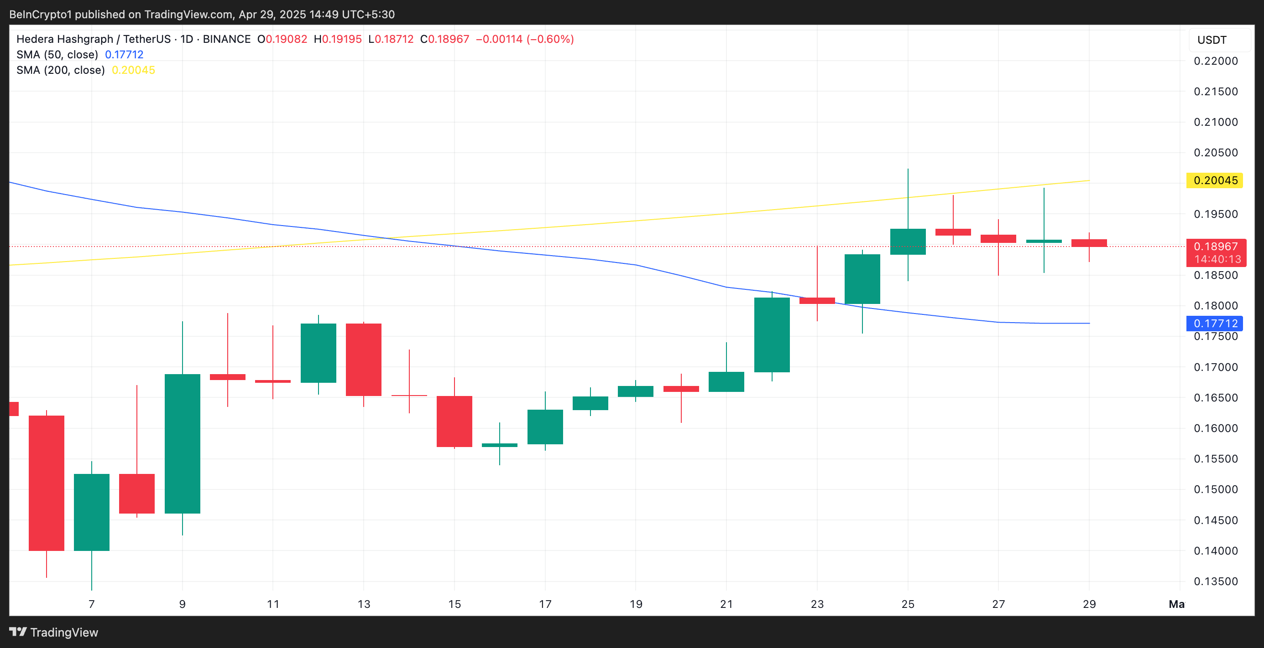Click the red 0.18967 current price label
This screenshot has width=1264, height=648.
(x=1216, y=247)
